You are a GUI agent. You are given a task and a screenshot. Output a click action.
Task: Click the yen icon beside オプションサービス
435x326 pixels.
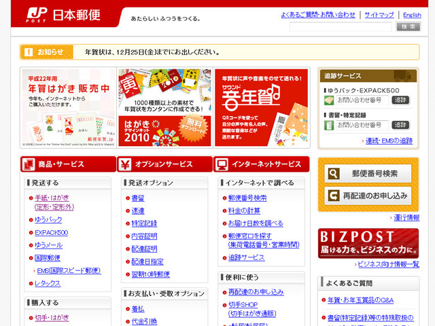coord(125,164)
